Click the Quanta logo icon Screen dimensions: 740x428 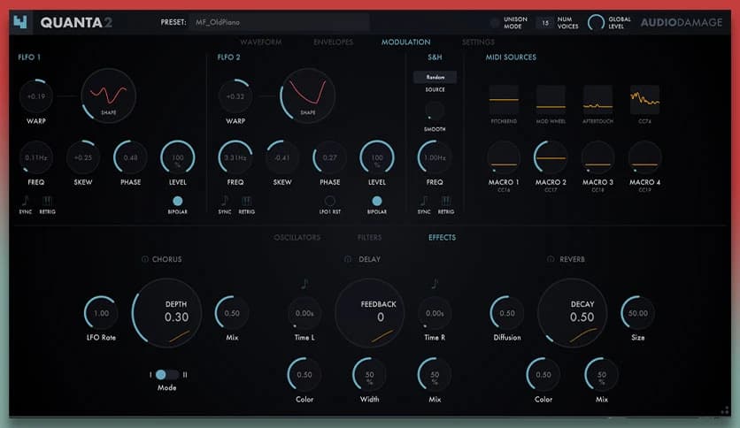pos(20,22)
